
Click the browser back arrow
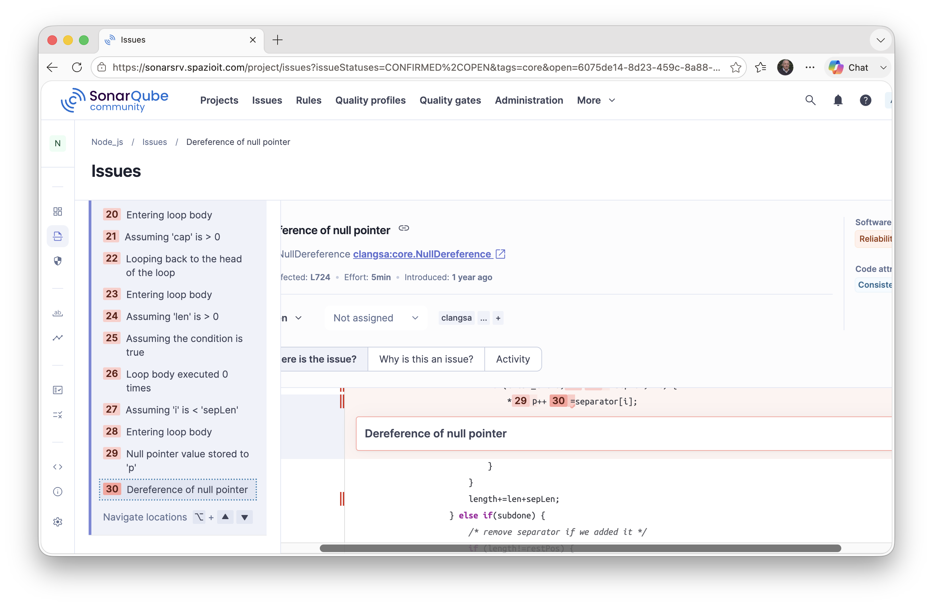tap(52, 67)
